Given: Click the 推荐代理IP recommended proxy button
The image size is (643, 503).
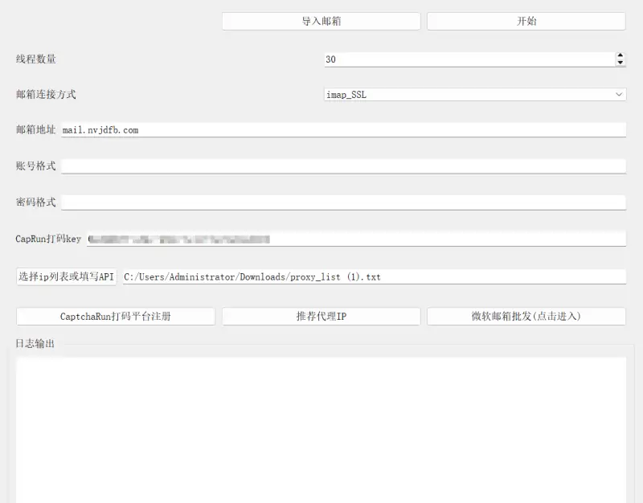Looking at the screenshot, I should (321, 316).
